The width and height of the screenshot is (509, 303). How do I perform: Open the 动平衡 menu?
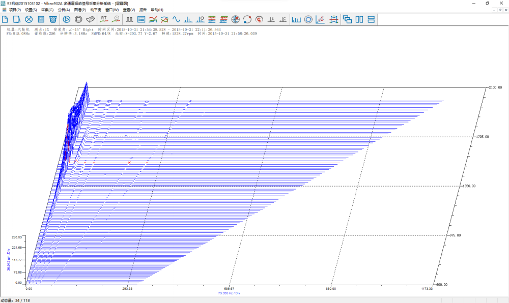96,10
